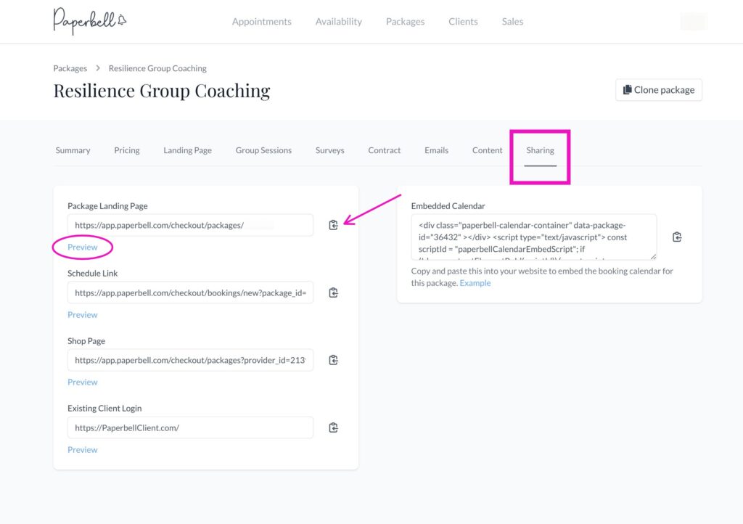743x524 pixels.
Task: Click the Embedded Calendar label
Action: (448, 206)
